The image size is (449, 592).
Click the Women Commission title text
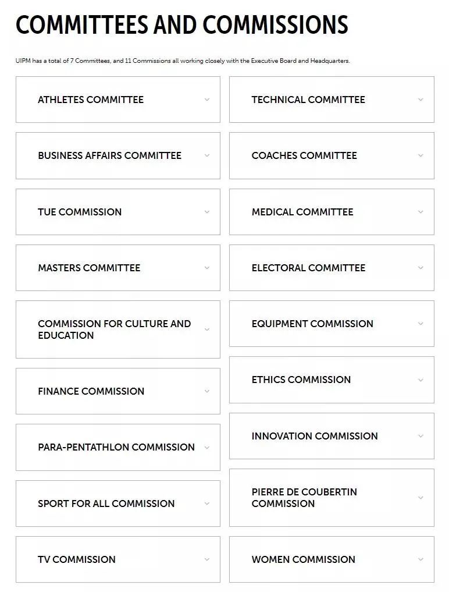click(x=303, y=559)
